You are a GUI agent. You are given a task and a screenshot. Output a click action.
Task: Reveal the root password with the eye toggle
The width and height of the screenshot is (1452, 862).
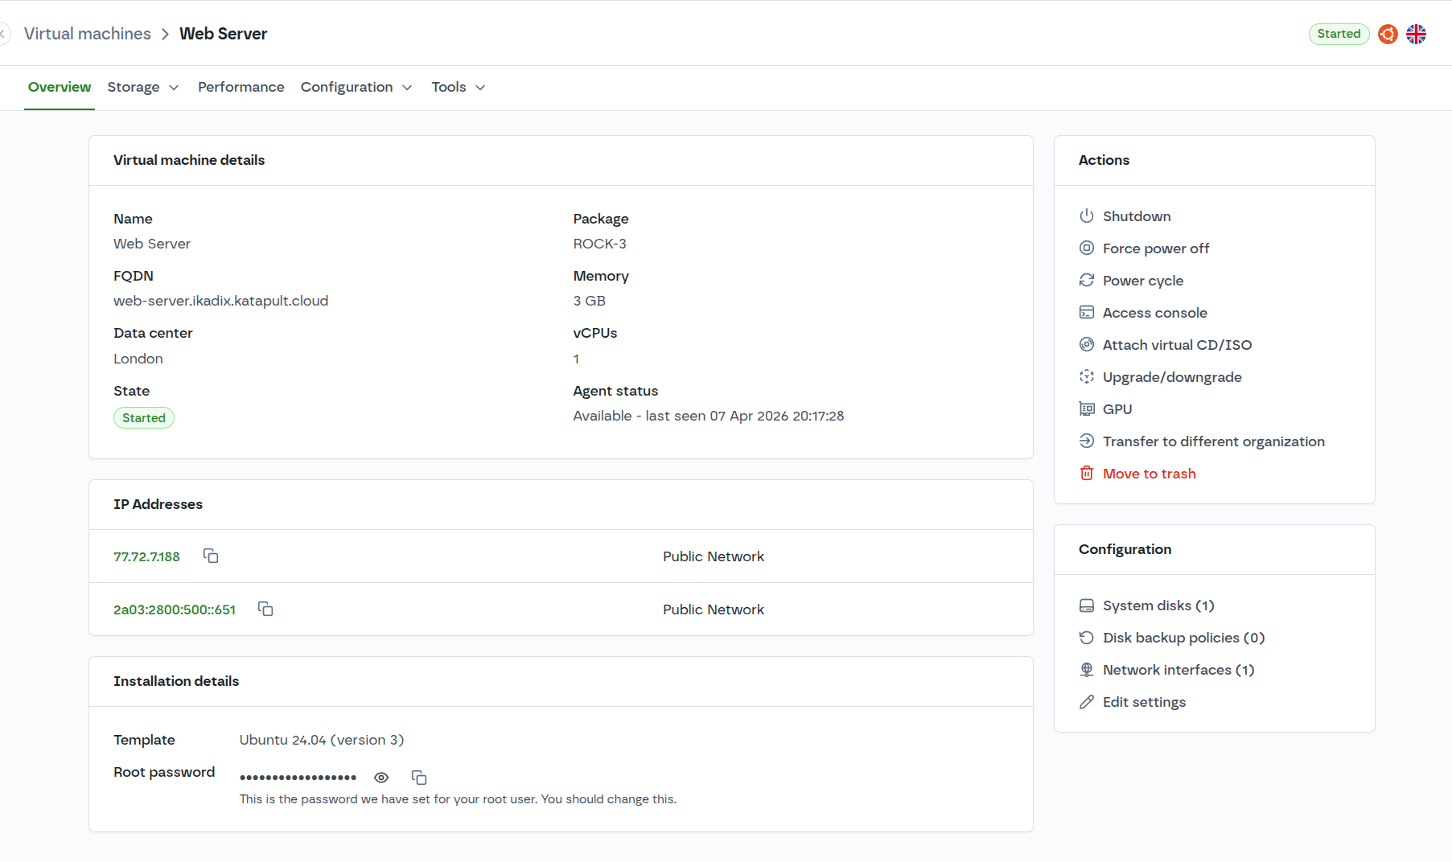point(381,777)
